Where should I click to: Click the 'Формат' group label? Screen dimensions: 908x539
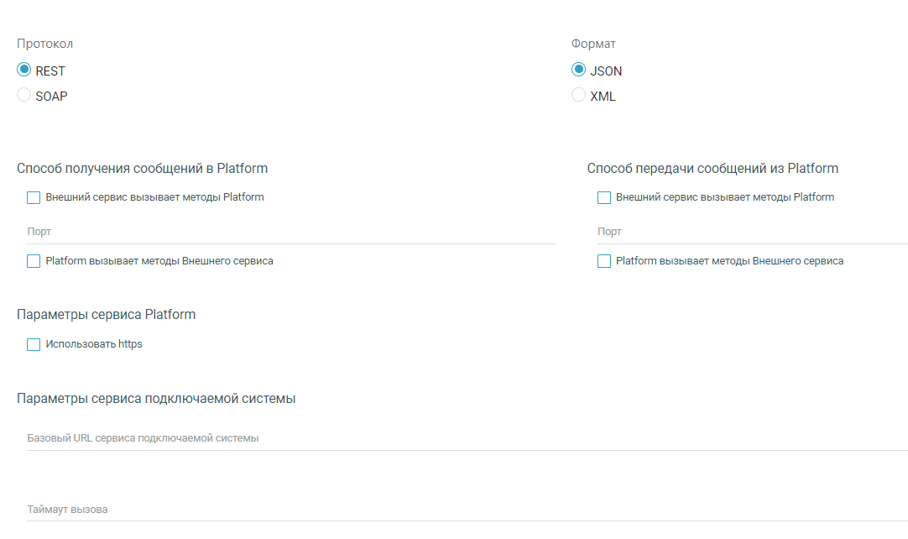(593, 44)
